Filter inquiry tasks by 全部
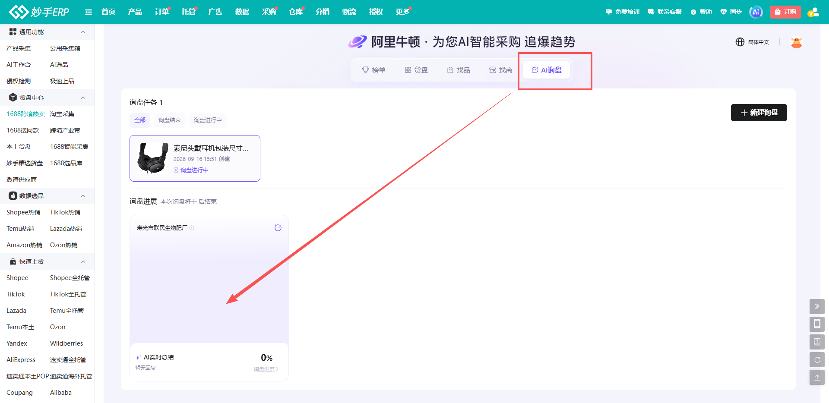The image size is (829, 403). (140, 120)
